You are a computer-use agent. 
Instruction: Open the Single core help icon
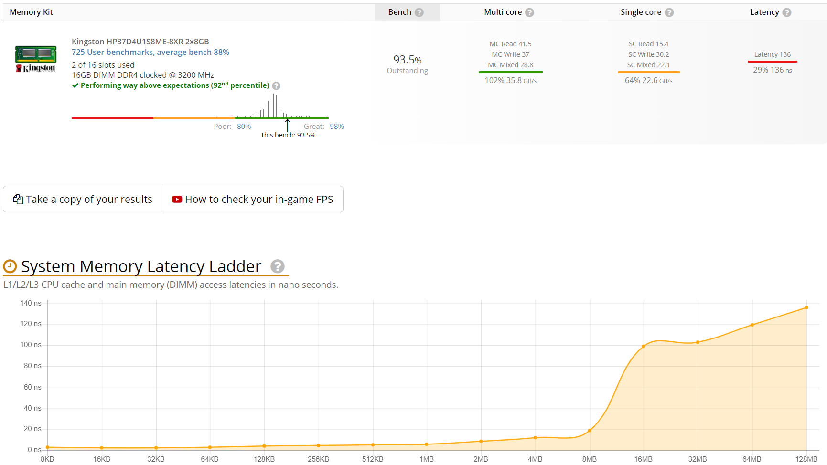pos(669,12)
